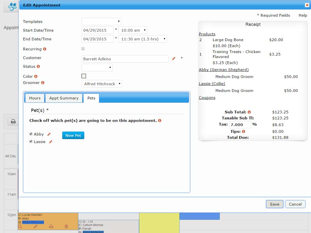Image resolution: width=311 pixels, height=233 pixels.
Task: Open the magnifier view for Lucas Madden's appointment
Action: [20, 227]
